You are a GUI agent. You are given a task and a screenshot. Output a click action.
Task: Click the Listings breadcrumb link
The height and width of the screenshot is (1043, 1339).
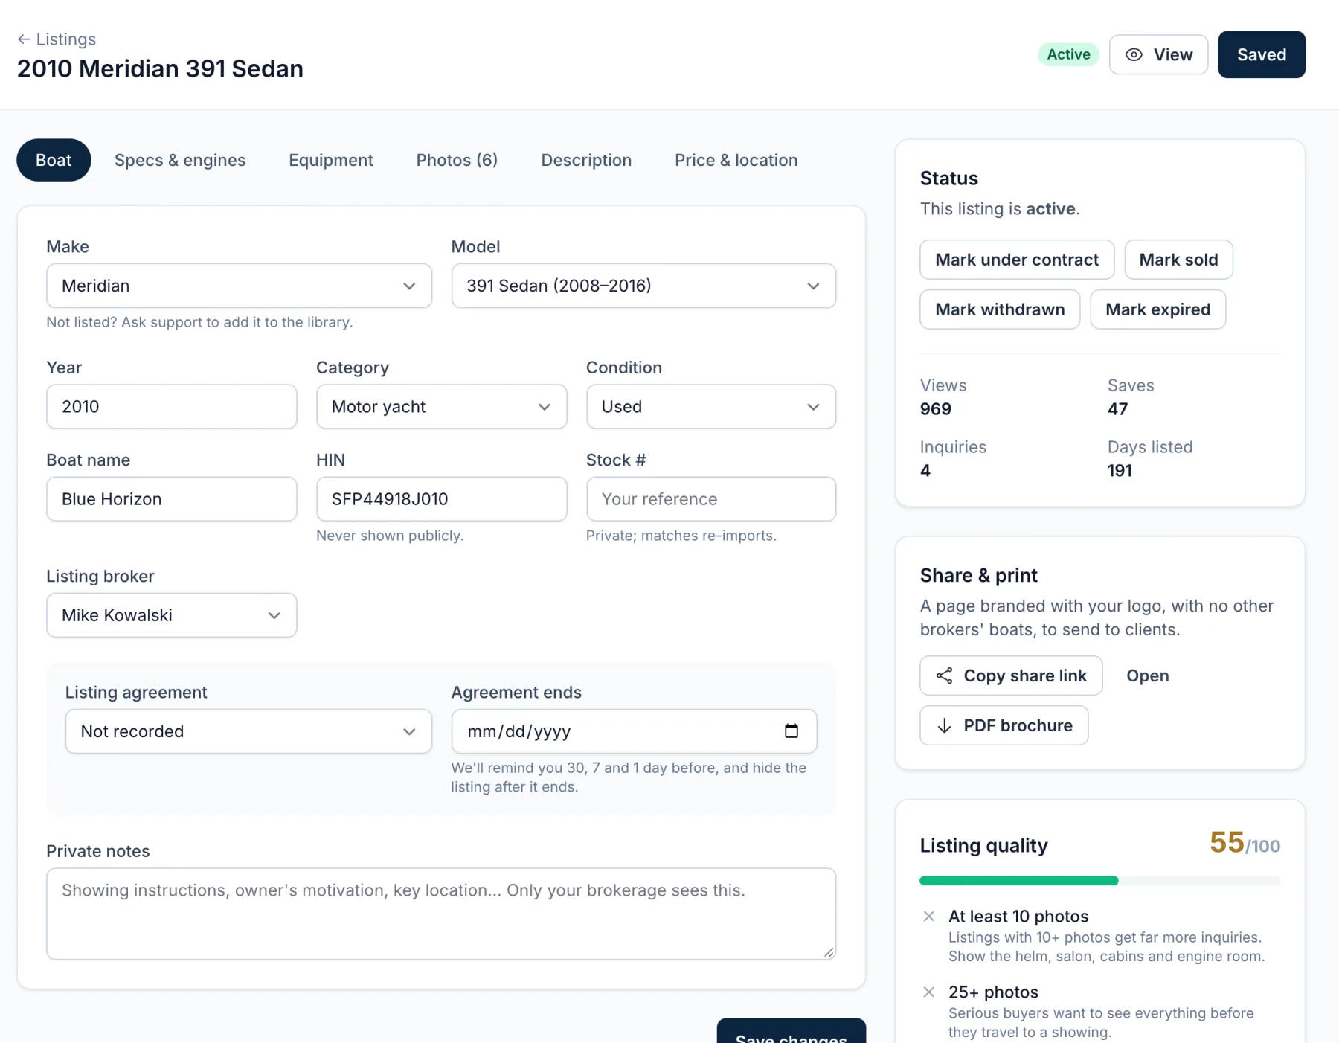(57, 39)
